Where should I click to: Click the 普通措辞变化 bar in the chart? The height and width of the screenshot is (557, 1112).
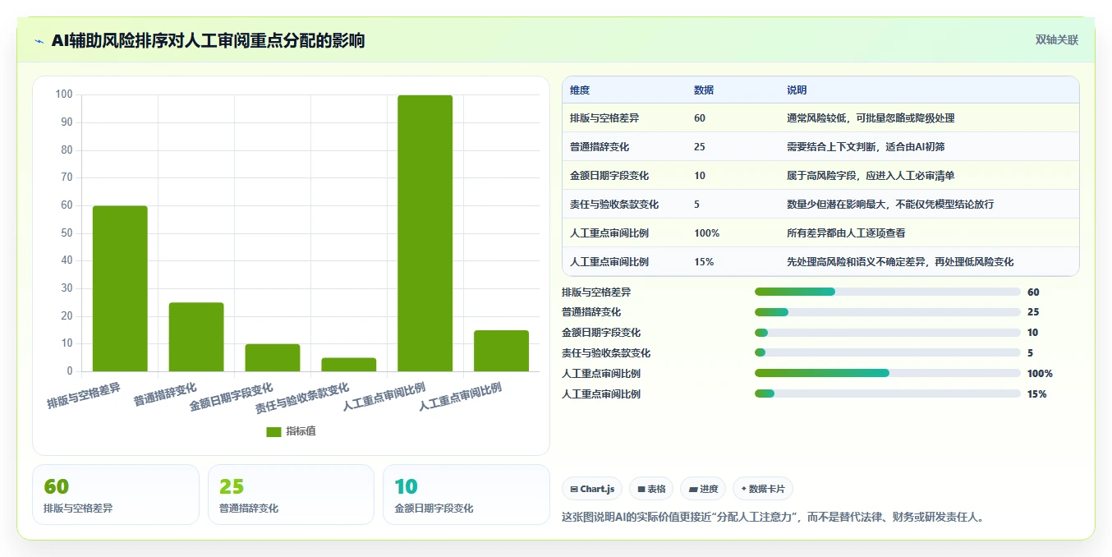[x=196, y=337]
